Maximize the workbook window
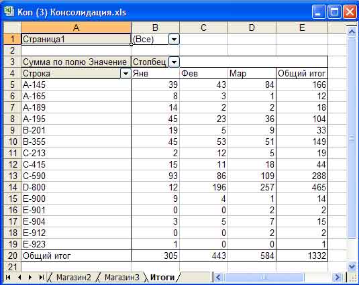 [x=334, y=11]
